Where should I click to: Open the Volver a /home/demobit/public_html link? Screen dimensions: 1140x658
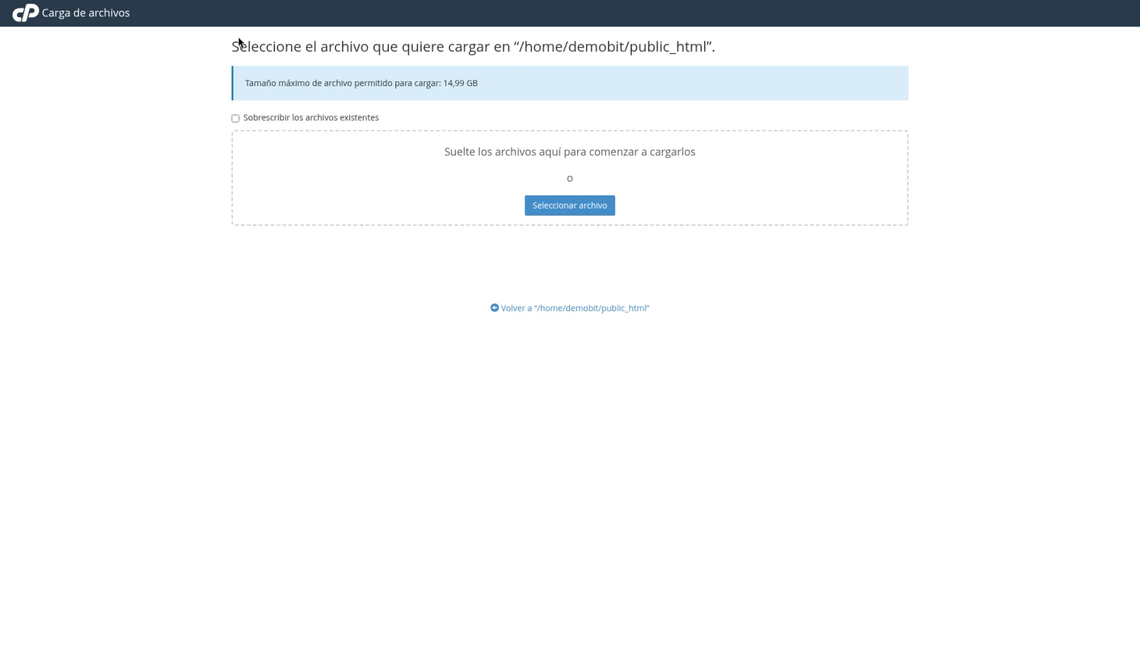pos(569,308)
